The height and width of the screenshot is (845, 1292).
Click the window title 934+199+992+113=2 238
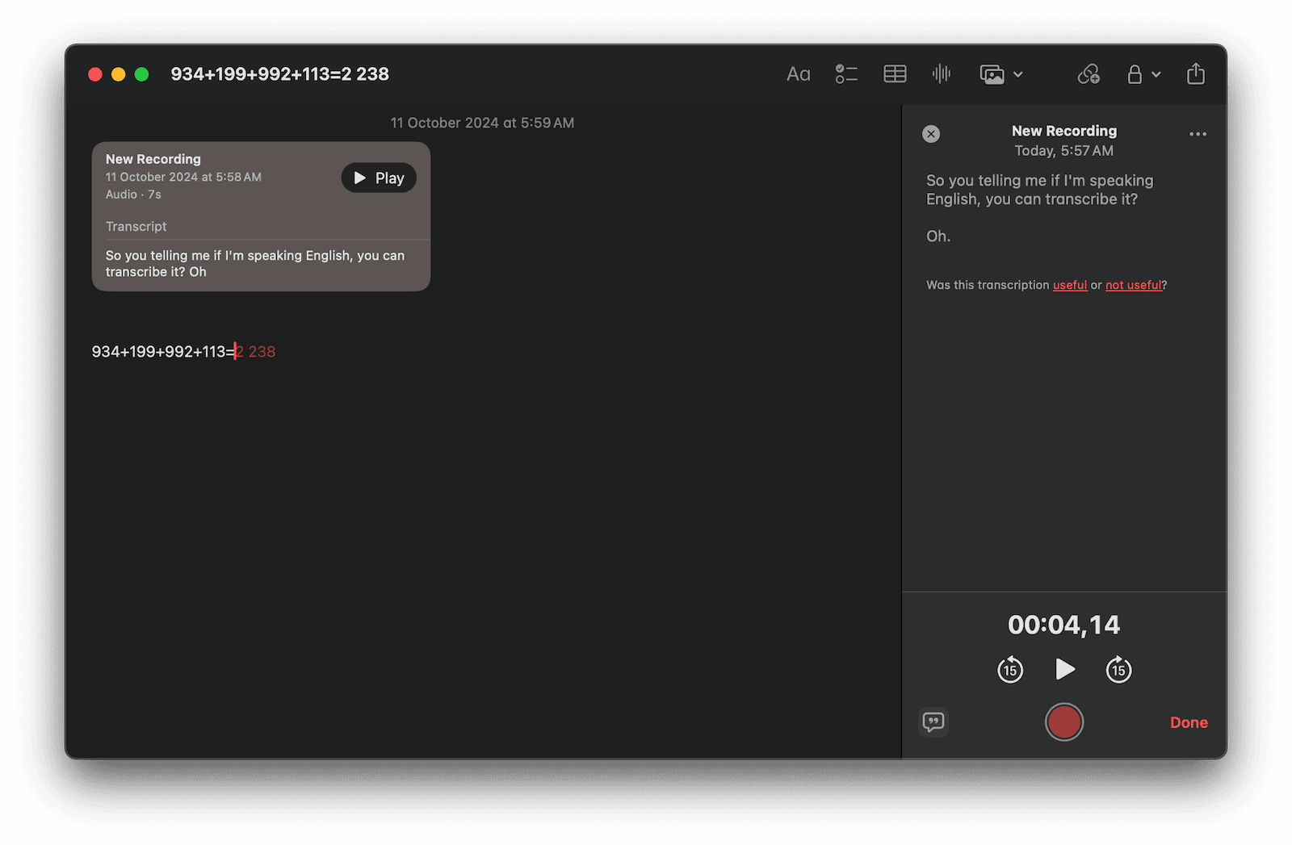[279, 74]
